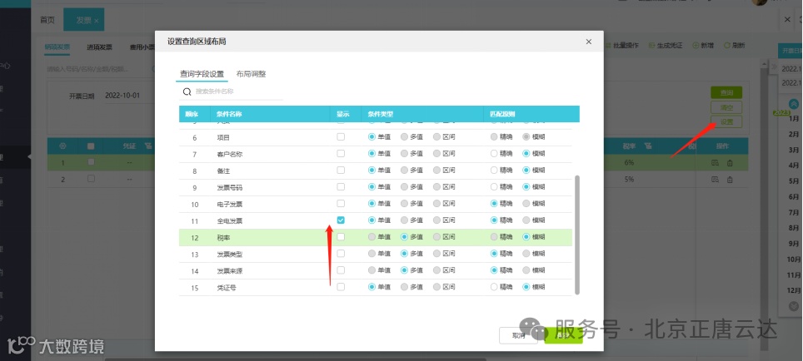
Task: Select 区间 radio for 备注
Action: click(x=436, y=171)
